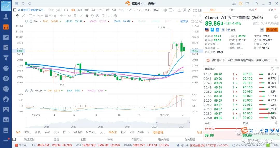
Task: Open MACD indicator settings gear
Action: (x=26, y=91)
